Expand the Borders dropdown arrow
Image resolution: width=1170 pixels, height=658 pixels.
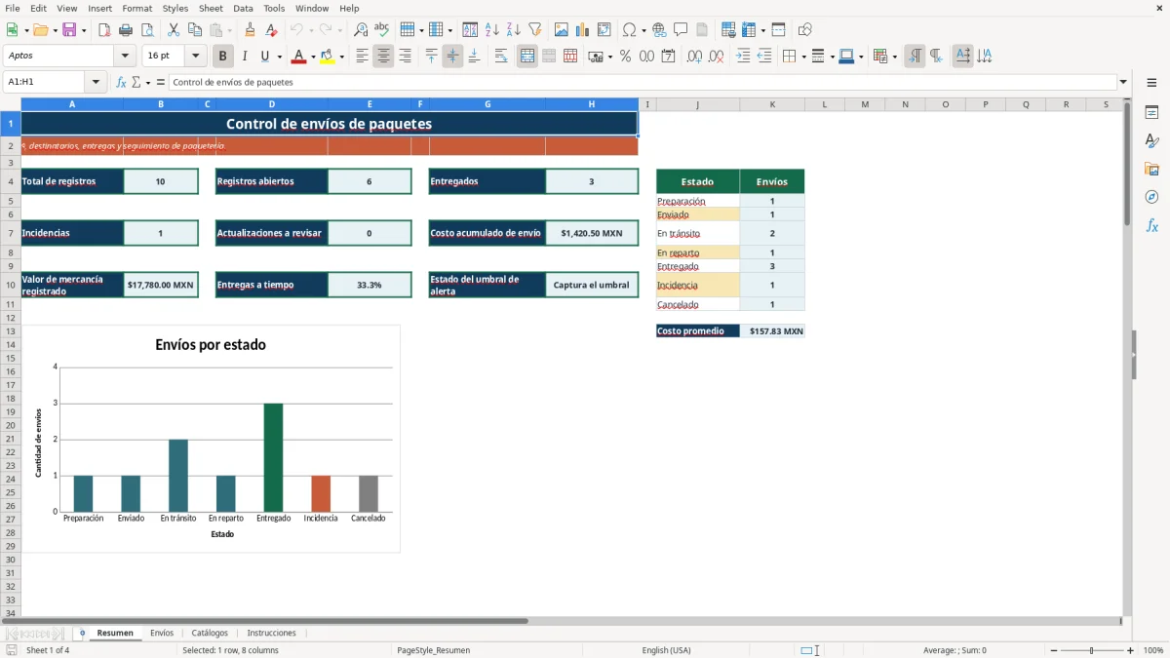(x=803, y=57)
